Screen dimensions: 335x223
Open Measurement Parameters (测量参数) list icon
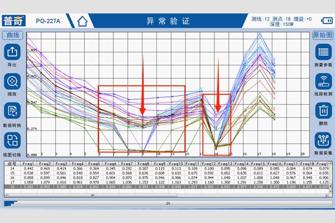tap(323, 52)
